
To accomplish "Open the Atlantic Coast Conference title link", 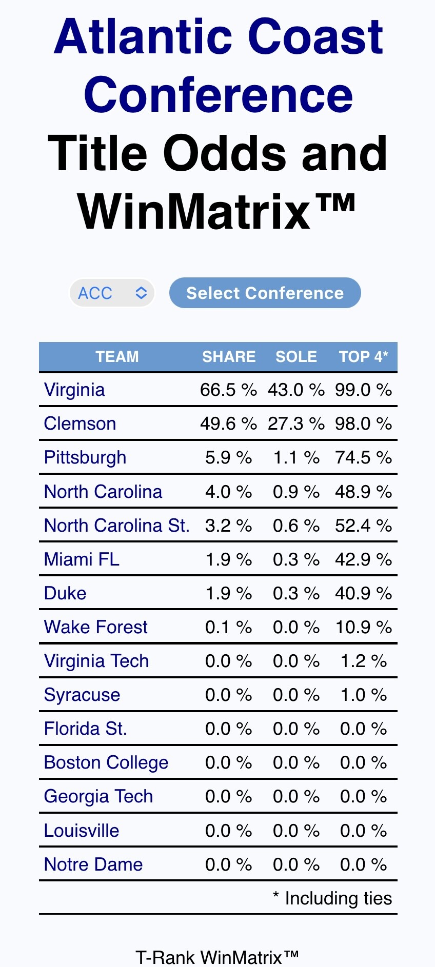I will (218, 65).
